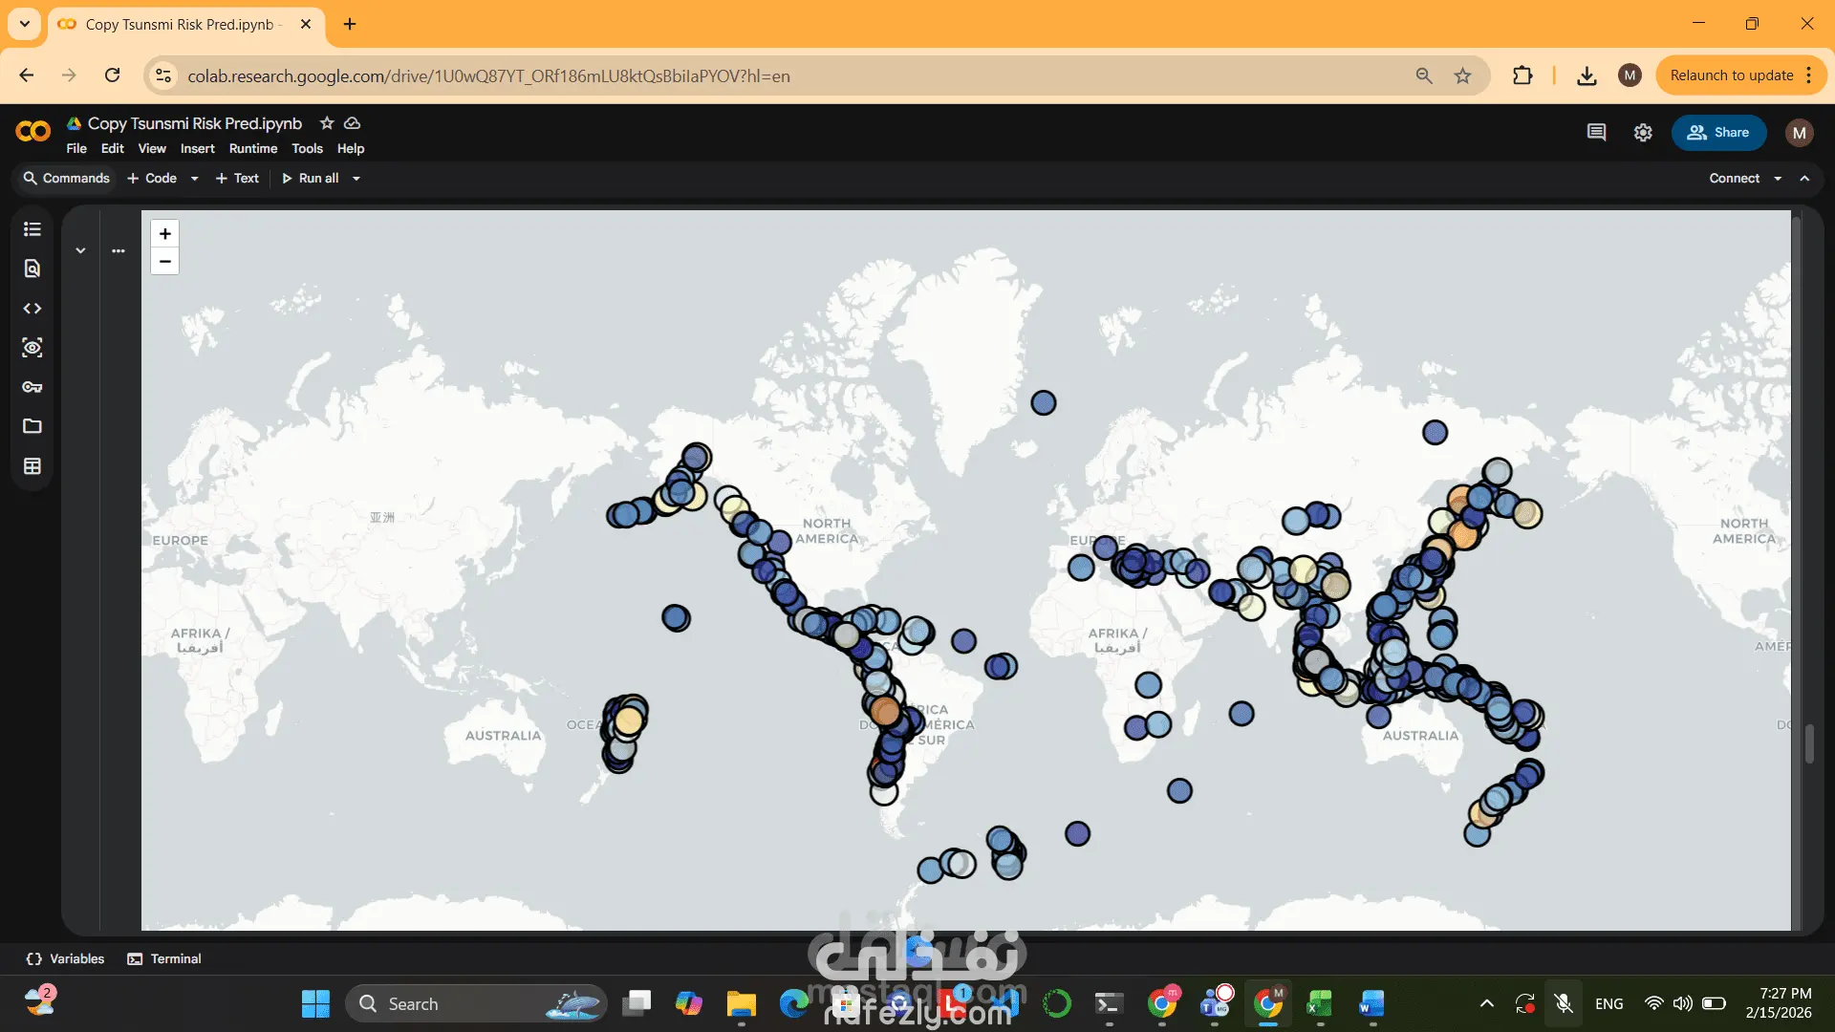Open the Tools menu
The height and width of the screenshot is (1032, 1835).
click(x=308, y=149)
